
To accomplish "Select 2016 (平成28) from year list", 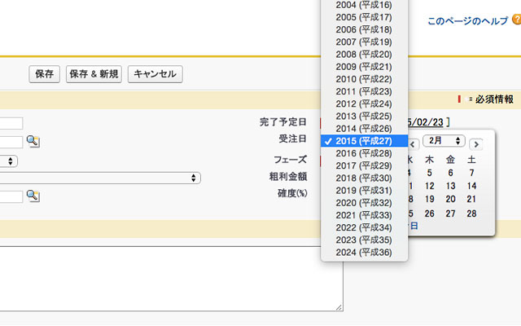I will pyautogui.click(x=364, y=153).
